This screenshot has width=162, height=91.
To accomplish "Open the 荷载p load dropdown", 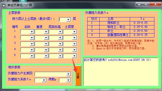I will click(68, 80).
